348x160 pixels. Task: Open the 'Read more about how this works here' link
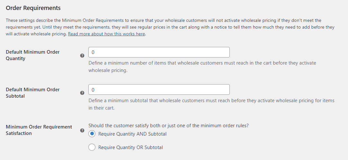click(106, 34)
